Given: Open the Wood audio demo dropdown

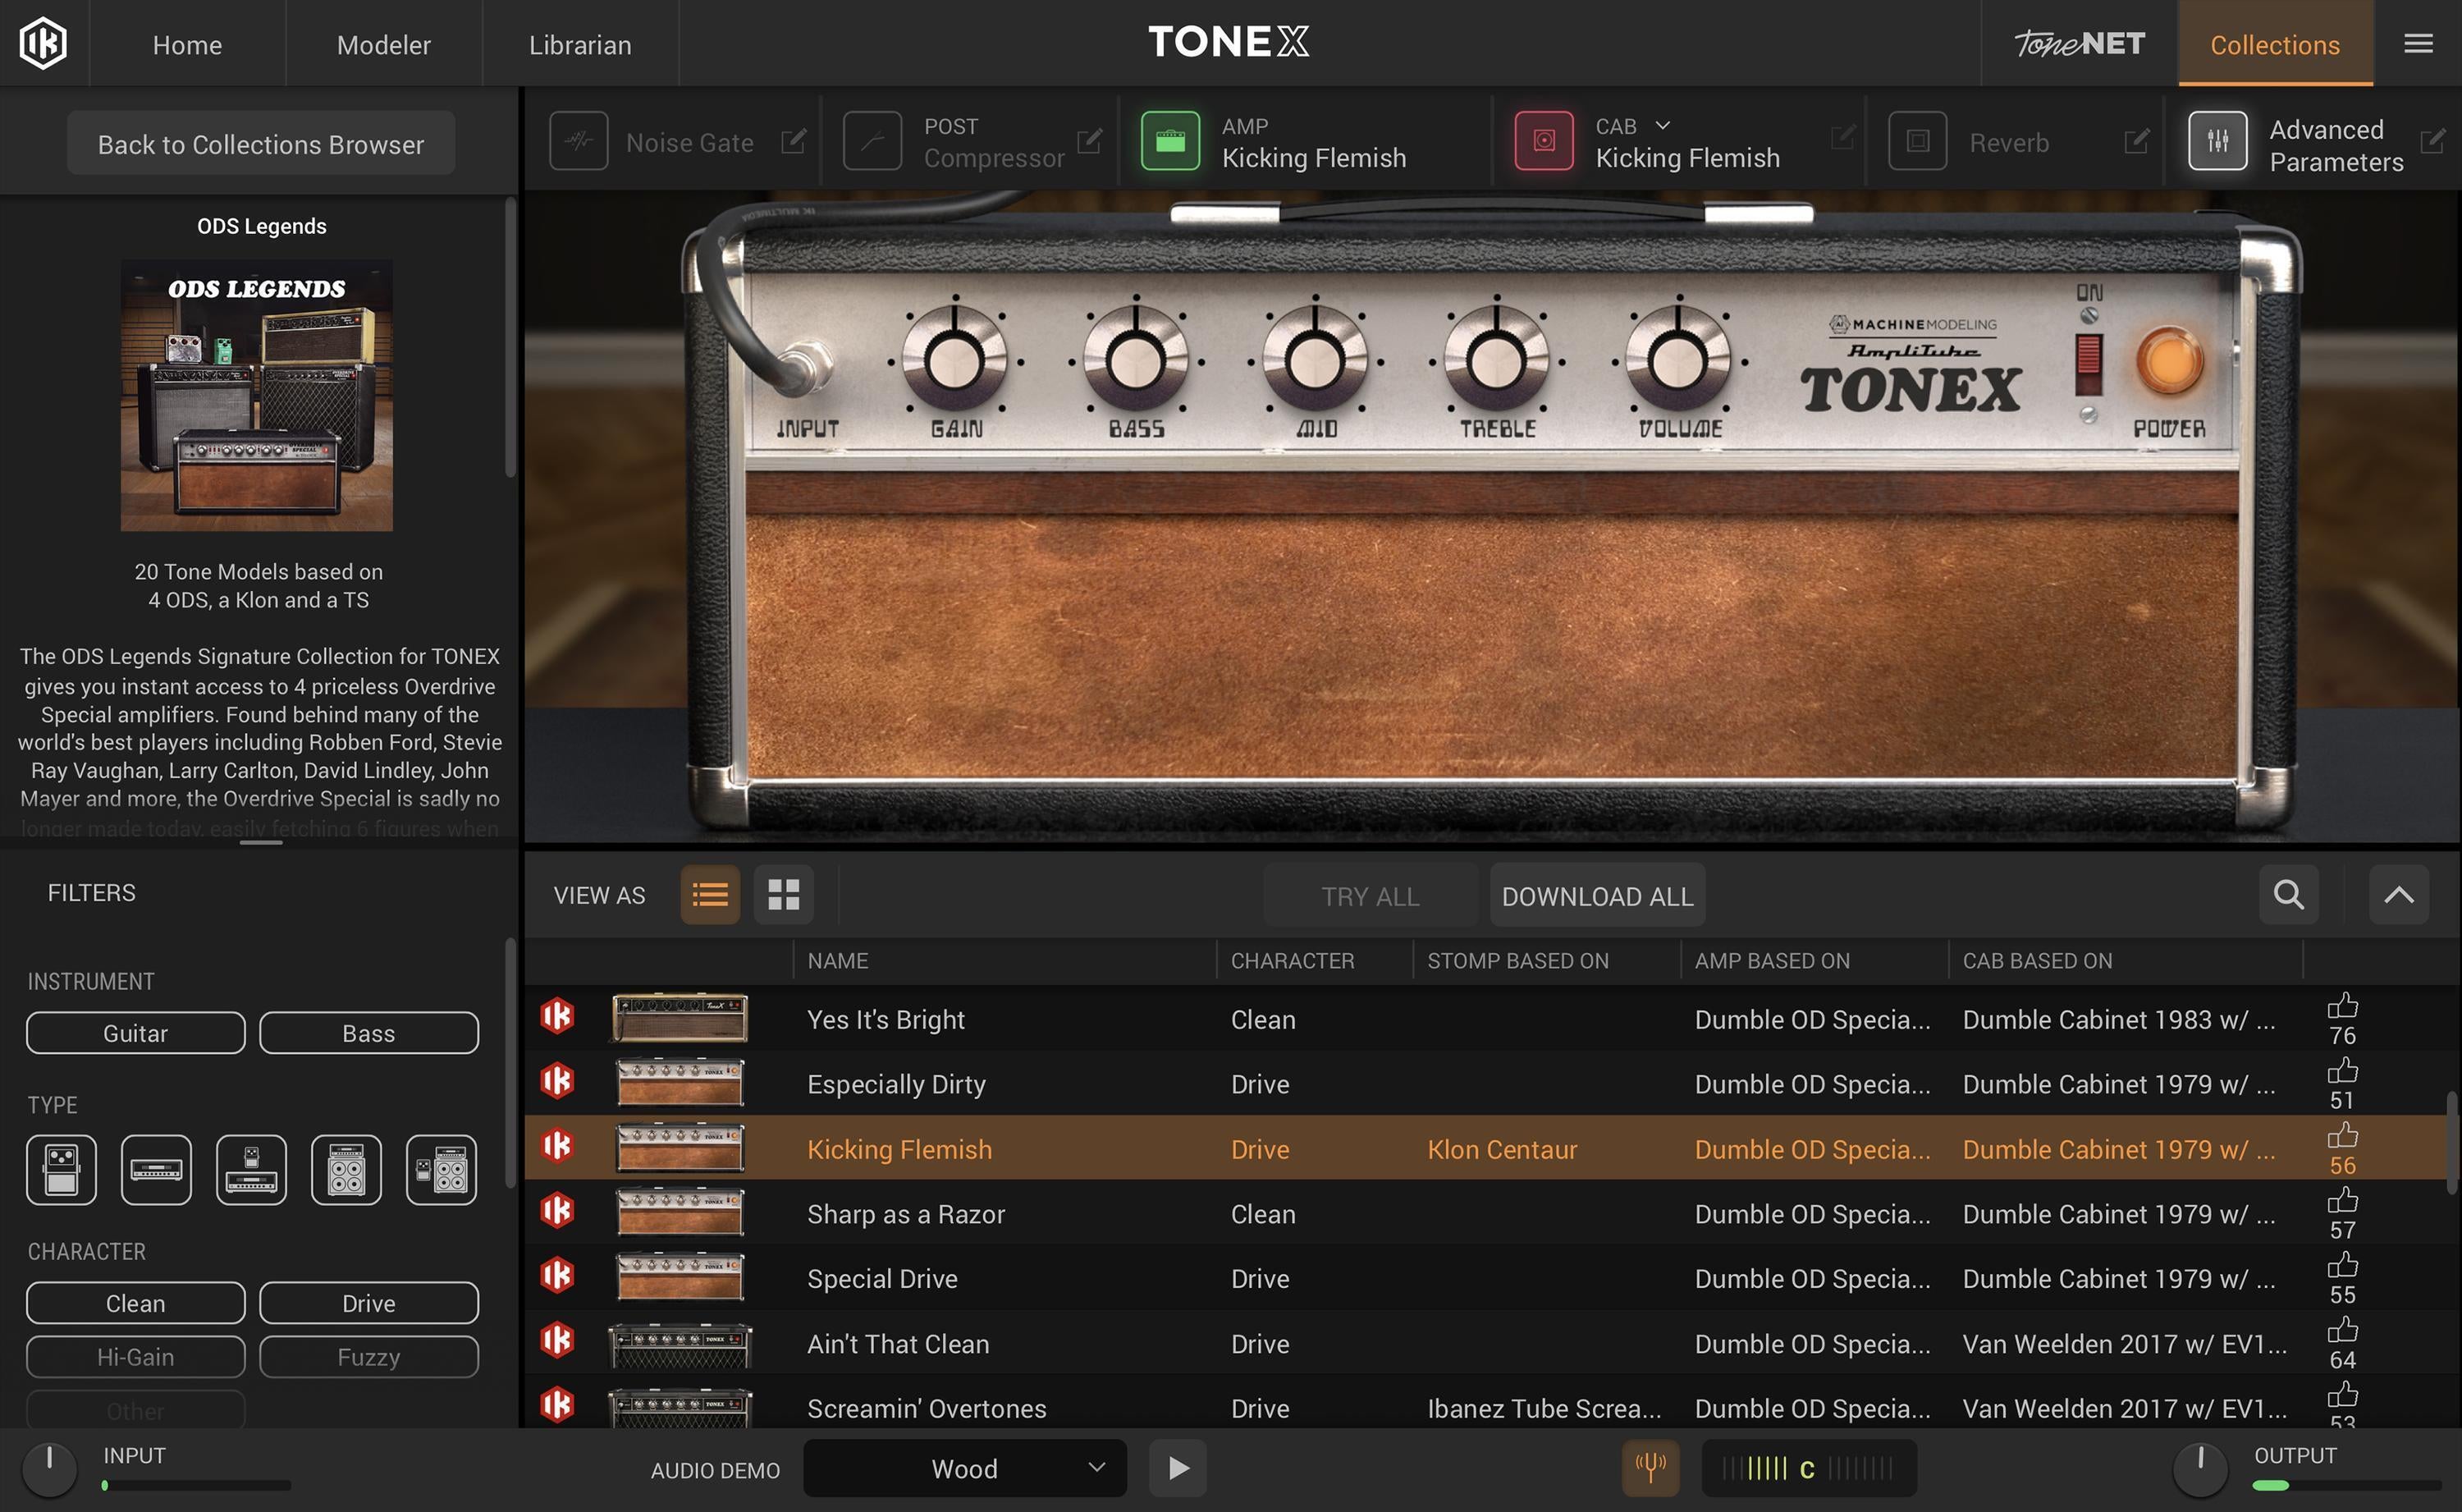Looking at the screenshot, I should click(x=963, y=1468).
